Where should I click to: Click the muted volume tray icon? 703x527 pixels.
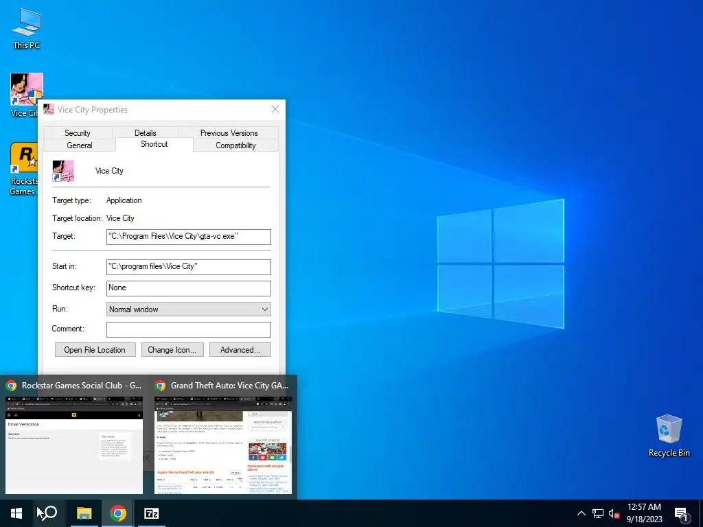click(614, 513)
